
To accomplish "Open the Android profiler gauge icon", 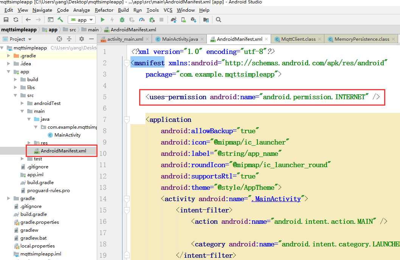I will click(142, 20).
